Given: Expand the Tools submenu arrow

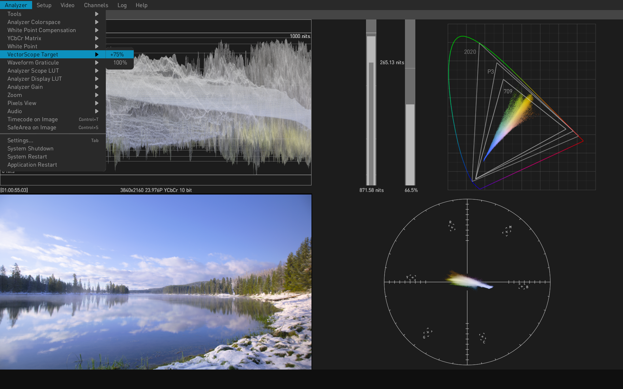Looking at the screenshot, I should click(x=97, y=14).
